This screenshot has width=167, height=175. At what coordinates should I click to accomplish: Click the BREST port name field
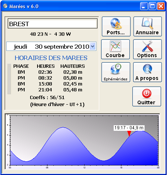[x=53, y=24]
